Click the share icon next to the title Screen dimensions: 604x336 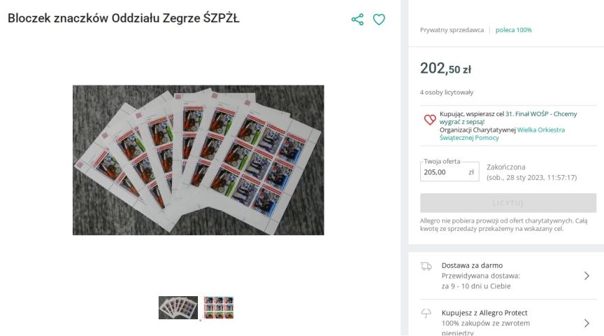[x=357, y=20]
